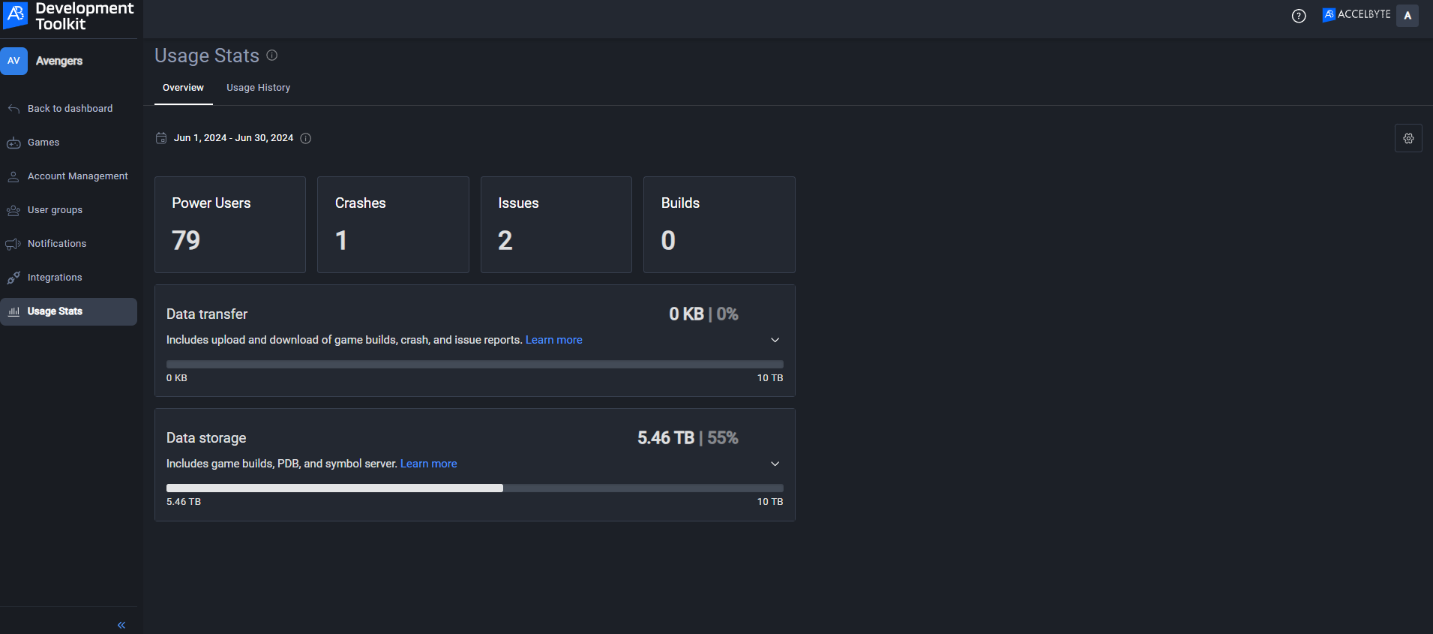Click the Data storage progress bar
Image resolution: width=1433 pixels, height=634 pixels.
pos(475,488)
